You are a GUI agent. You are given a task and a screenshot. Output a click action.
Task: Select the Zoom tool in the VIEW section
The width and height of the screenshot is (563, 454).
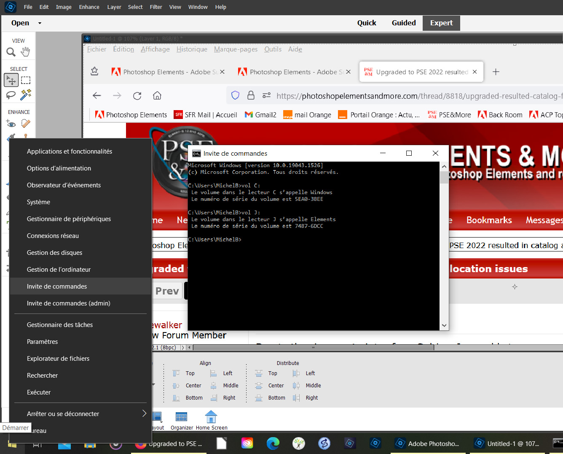click(11, 52)
